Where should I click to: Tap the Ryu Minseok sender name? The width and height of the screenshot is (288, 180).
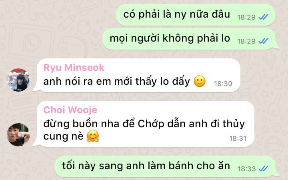click(74, 68)
